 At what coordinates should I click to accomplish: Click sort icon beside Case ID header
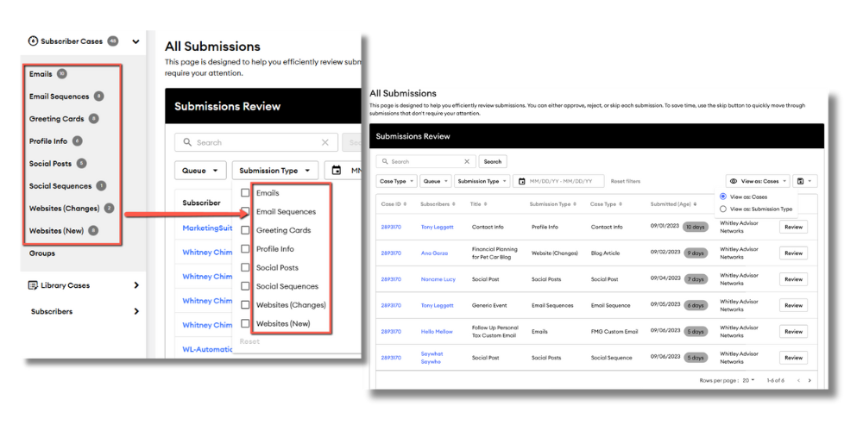[x=406, y=204]
